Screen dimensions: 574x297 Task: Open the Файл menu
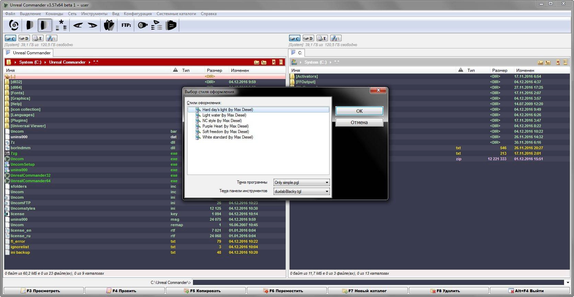coord(10,14)
